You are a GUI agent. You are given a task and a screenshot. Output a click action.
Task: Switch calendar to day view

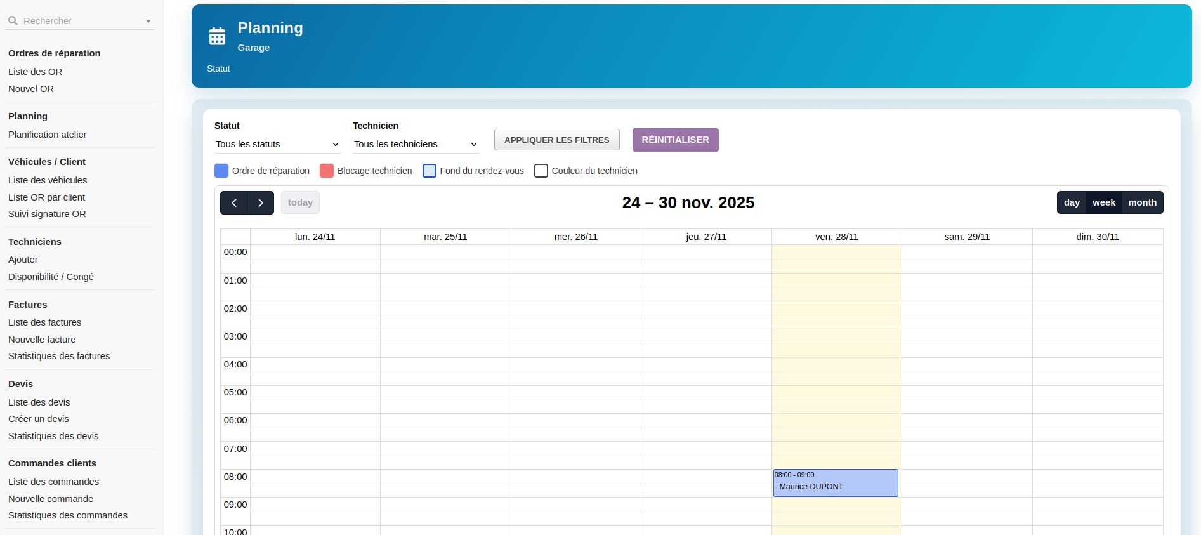tap(1072, 202)
